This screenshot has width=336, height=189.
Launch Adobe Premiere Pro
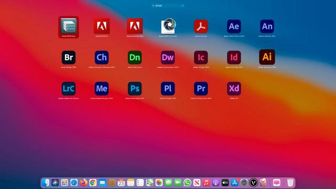(x=201, y=89)
